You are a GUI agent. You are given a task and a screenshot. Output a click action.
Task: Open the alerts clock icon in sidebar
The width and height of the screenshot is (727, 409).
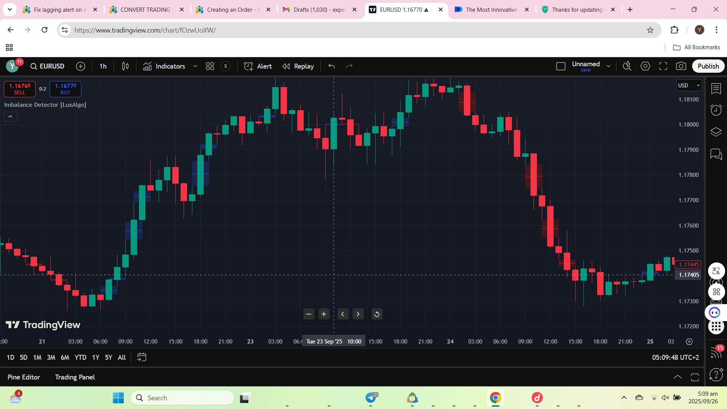pyautogui.click(x=716, y=110)
